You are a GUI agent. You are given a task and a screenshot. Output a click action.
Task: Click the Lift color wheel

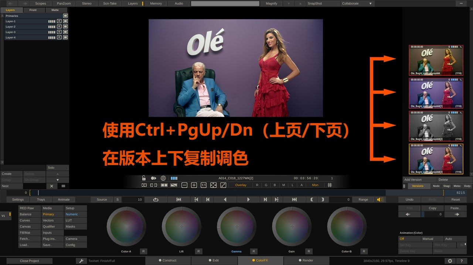pos(181,227)
